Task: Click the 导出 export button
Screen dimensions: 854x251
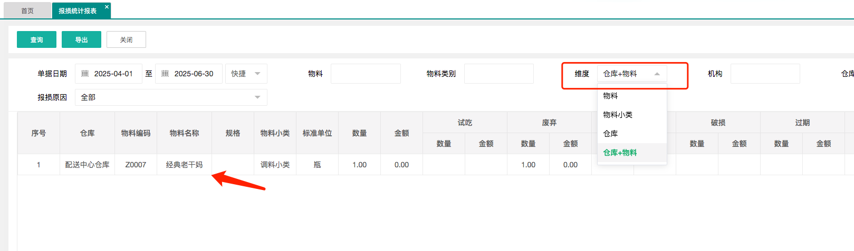Action: pos(81,39)
